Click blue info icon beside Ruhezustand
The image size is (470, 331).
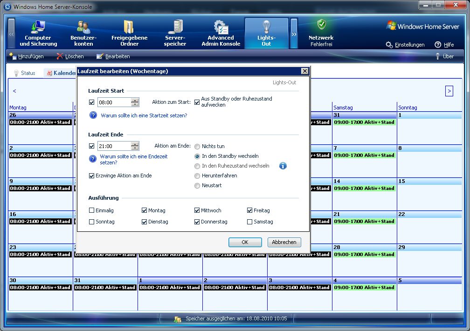[283, 166]
